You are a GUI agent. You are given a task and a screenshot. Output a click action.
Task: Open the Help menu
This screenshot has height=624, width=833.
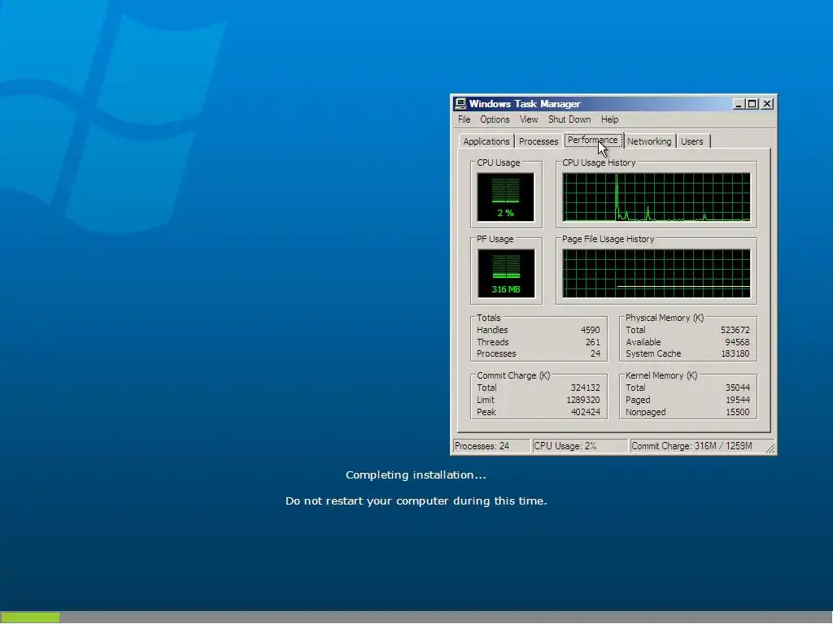point(609,119)
